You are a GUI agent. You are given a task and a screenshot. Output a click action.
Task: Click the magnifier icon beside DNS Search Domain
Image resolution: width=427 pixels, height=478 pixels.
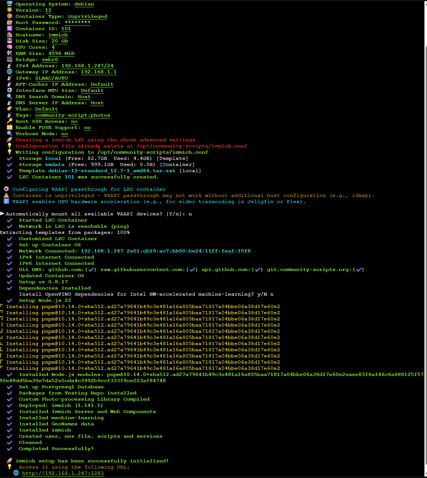click(9, 96)
